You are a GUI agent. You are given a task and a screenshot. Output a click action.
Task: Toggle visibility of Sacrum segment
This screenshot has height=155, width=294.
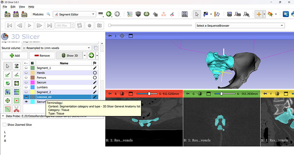[x=26, y=82]
